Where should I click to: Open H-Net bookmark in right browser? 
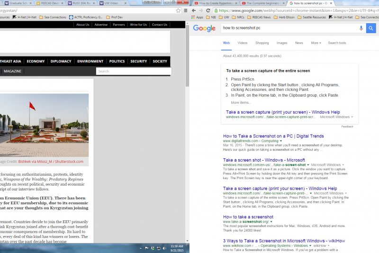[x=341, y=17]
